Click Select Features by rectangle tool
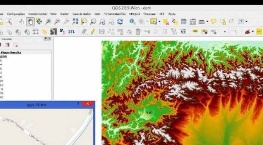 click(153, 21)
